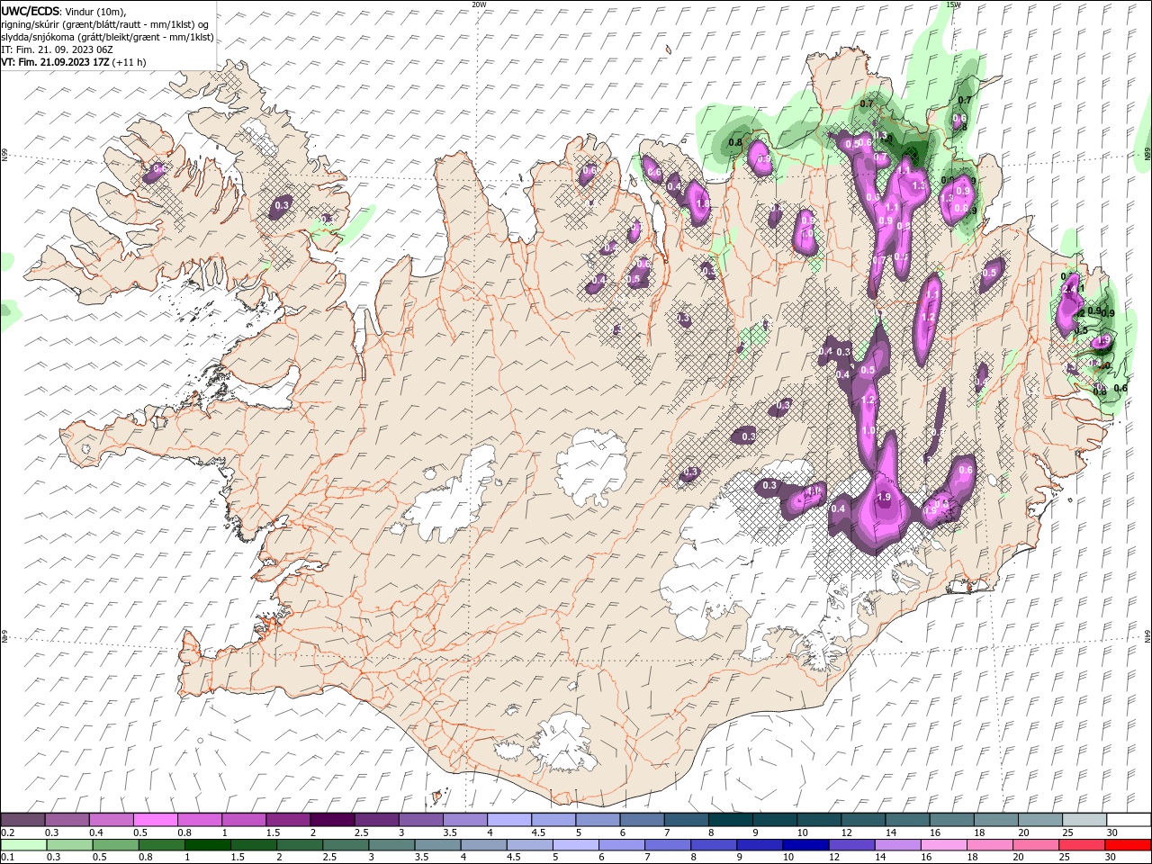This screenshot has width=1152, height=864.
Task: Select the bright pink 0.5 swatch in snow scale
Action: 155,820
